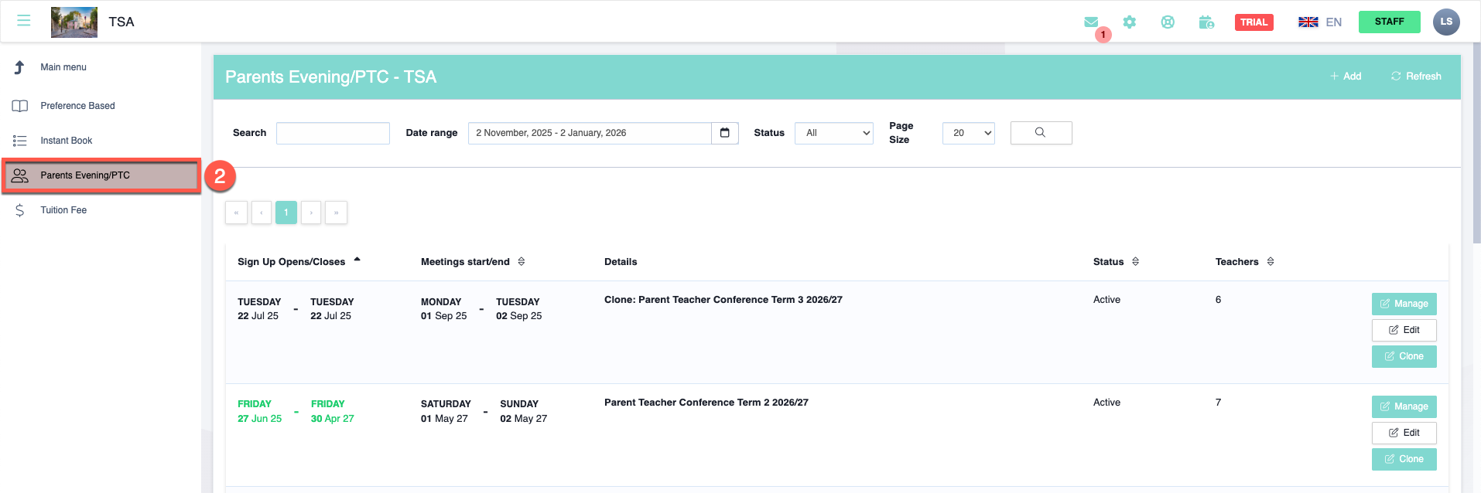Open the calendar clock icon in header
Viewport: 1481px width, 493px height.
click(x=1206, y=22)
